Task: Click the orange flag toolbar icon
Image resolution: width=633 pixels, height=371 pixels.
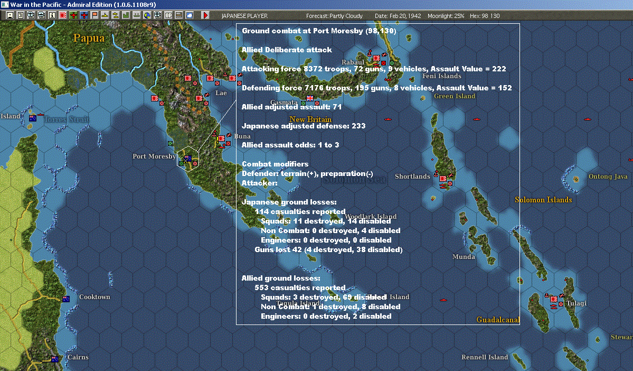Action: (94, 15)
